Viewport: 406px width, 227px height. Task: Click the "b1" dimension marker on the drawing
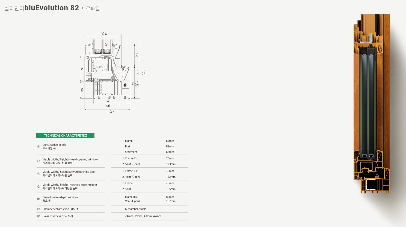pos(137,83)
